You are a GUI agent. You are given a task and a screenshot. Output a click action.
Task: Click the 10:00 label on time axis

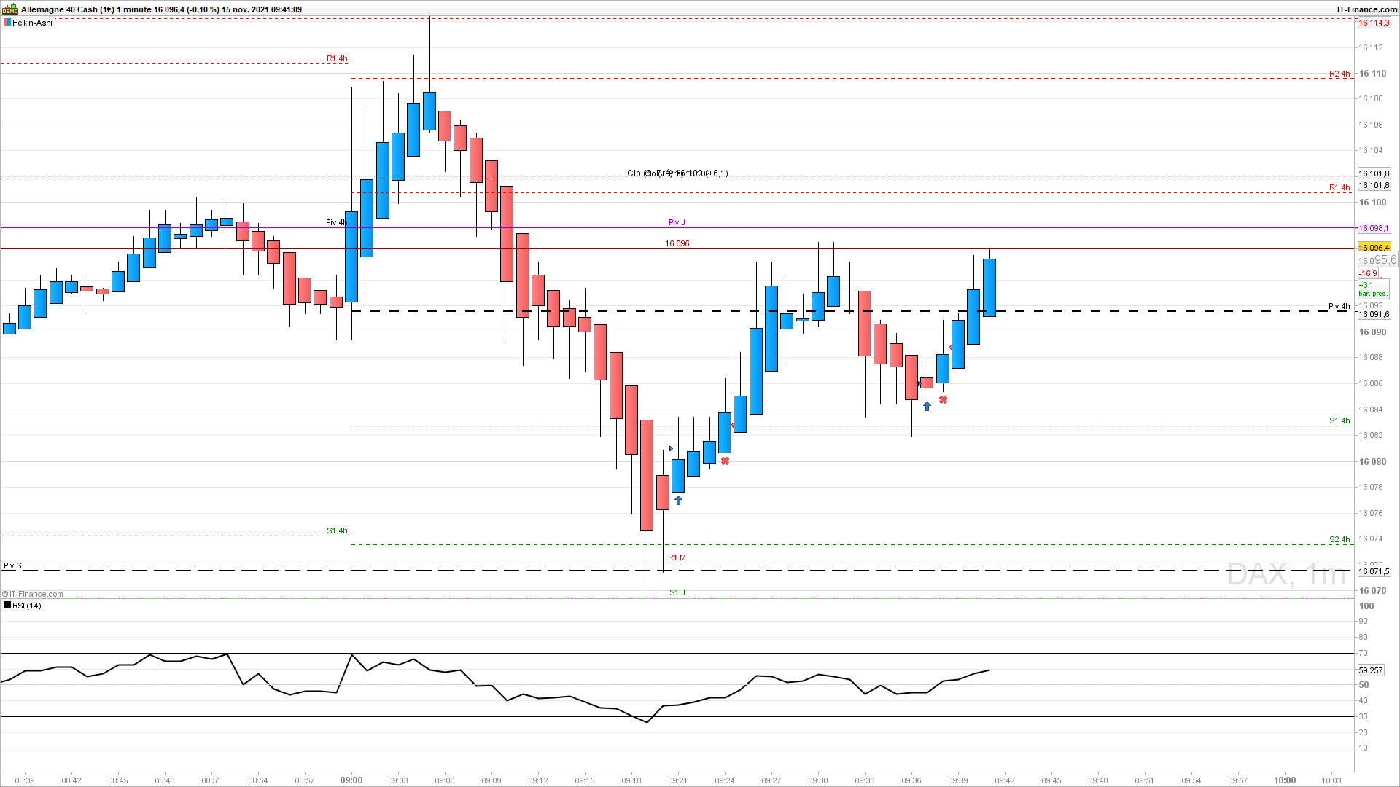tap(1285, 780)
